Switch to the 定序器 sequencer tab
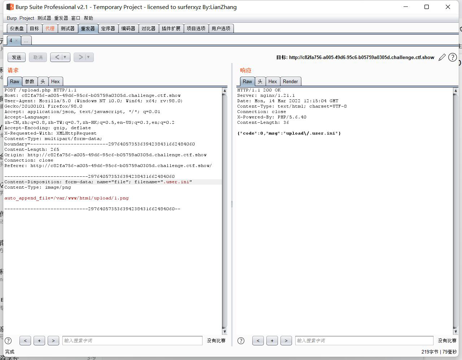Viewport: 462px width, 360px height. pos(108,28)
